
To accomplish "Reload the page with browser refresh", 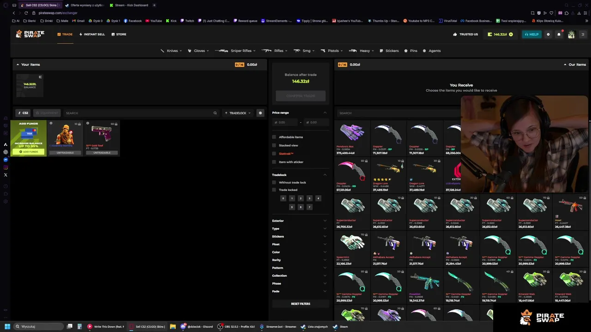I will click(x=26, y=13).
